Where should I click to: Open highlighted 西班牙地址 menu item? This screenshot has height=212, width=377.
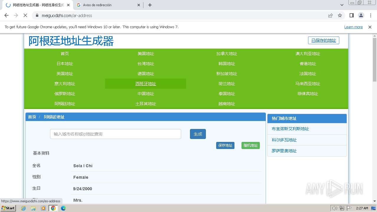pos(146,84)
